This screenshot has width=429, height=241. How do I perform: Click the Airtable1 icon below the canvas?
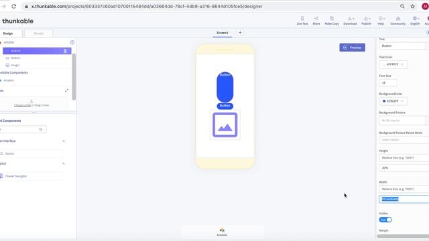coord(222,232)
